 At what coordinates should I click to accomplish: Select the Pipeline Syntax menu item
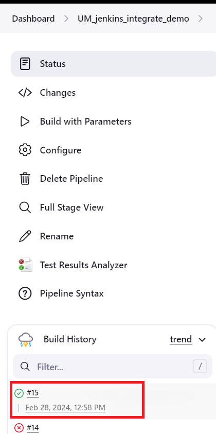(113, 293)
